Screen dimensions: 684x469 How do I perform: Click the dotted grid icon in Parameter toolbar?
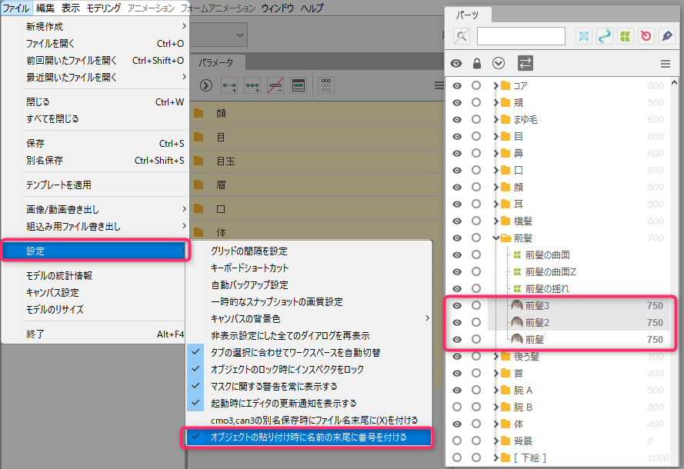(x=326, y=85)
